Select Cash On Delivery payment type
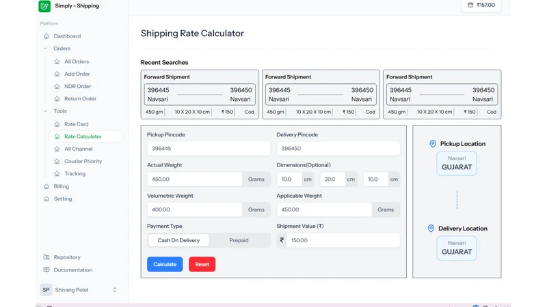This screenshot has width=547, height=307. pyautogui.click(x=178, y=240)
